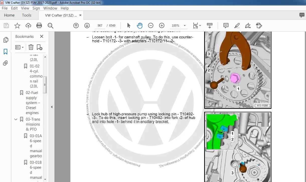Open the File menu
The height and width of the screenshot is (182, 306).
click(x=5, y=8)
